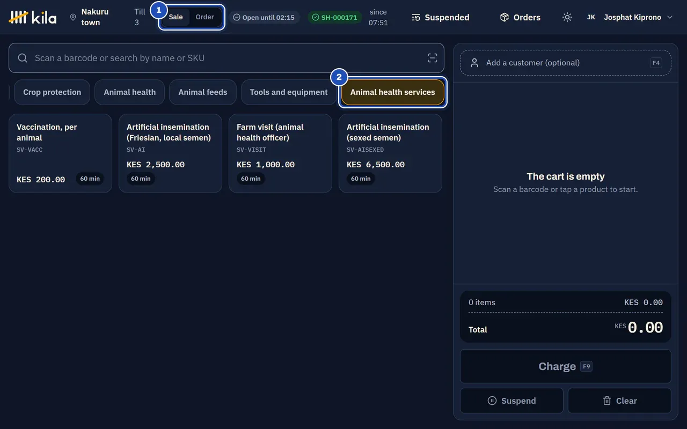Click the customer person icon

[474, 63]
